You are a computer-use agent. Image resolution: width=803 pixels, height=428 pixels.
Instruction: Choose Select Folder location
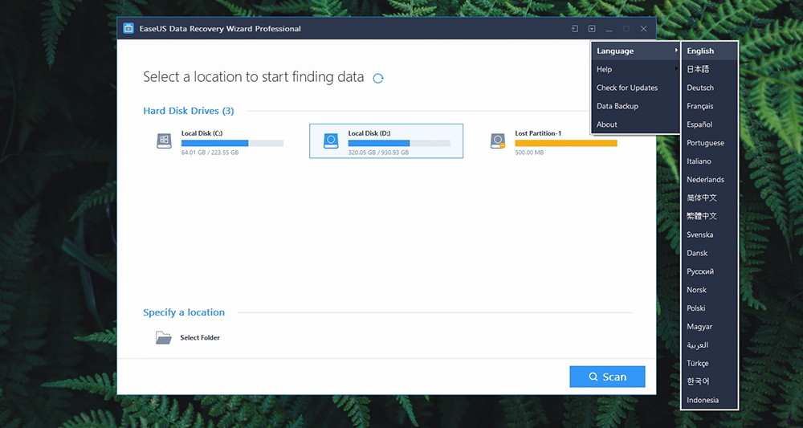point(200,338)
